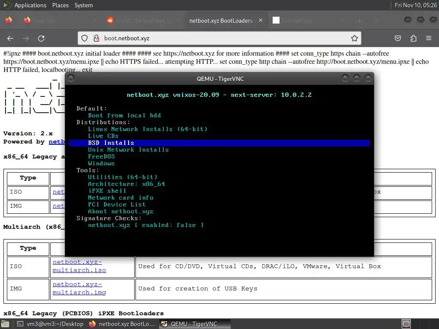Switch to the Darknet.xyz tab

pyautogui.click(x=309, y=21)
